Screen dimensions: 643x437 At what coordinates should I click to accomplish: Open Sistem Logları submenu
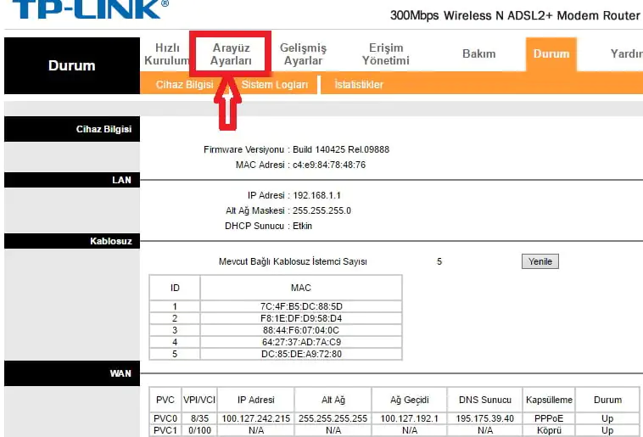[x=274, y=85]
